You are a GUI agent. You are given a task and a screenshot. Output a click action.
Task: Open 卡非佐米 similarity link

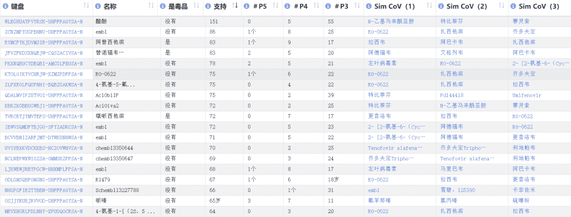[524, 190]
